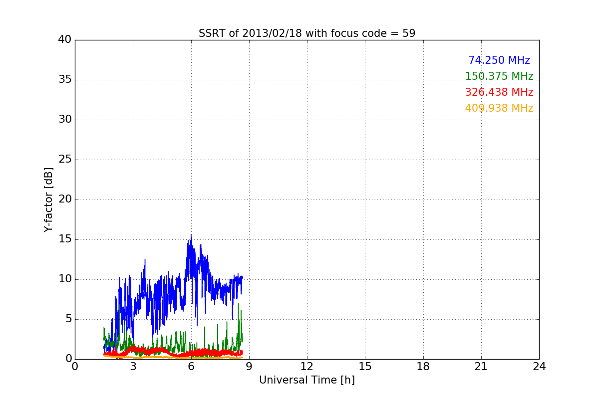The height and width of the screenshot is (399, 599).
Task: Select the 326.438 MHz legend label
Action: [499, 92]
